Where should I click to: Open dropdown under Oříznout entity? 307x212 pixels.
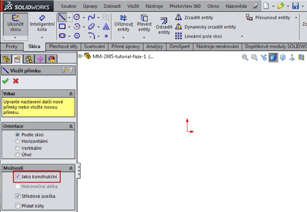(x=123, y=37)
